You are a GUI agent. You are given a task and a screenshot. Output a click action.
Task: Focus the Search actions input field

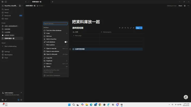(55, 24)
